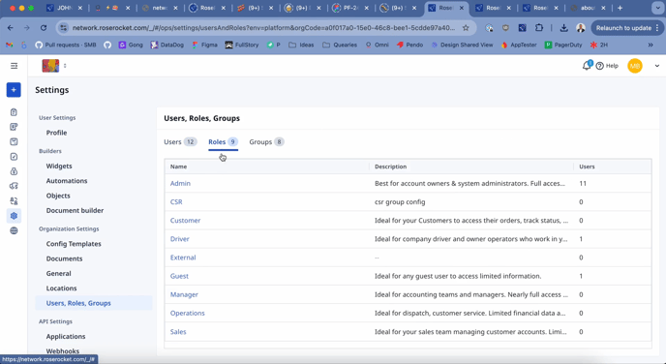Open Objects settings
666x364 pixels.
click(58, 196)
